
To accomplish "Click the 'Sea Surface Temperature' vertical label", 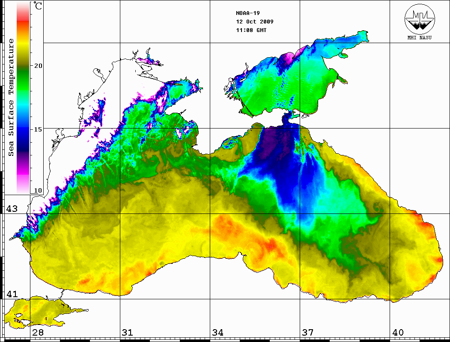I will [x=11, y=98].
